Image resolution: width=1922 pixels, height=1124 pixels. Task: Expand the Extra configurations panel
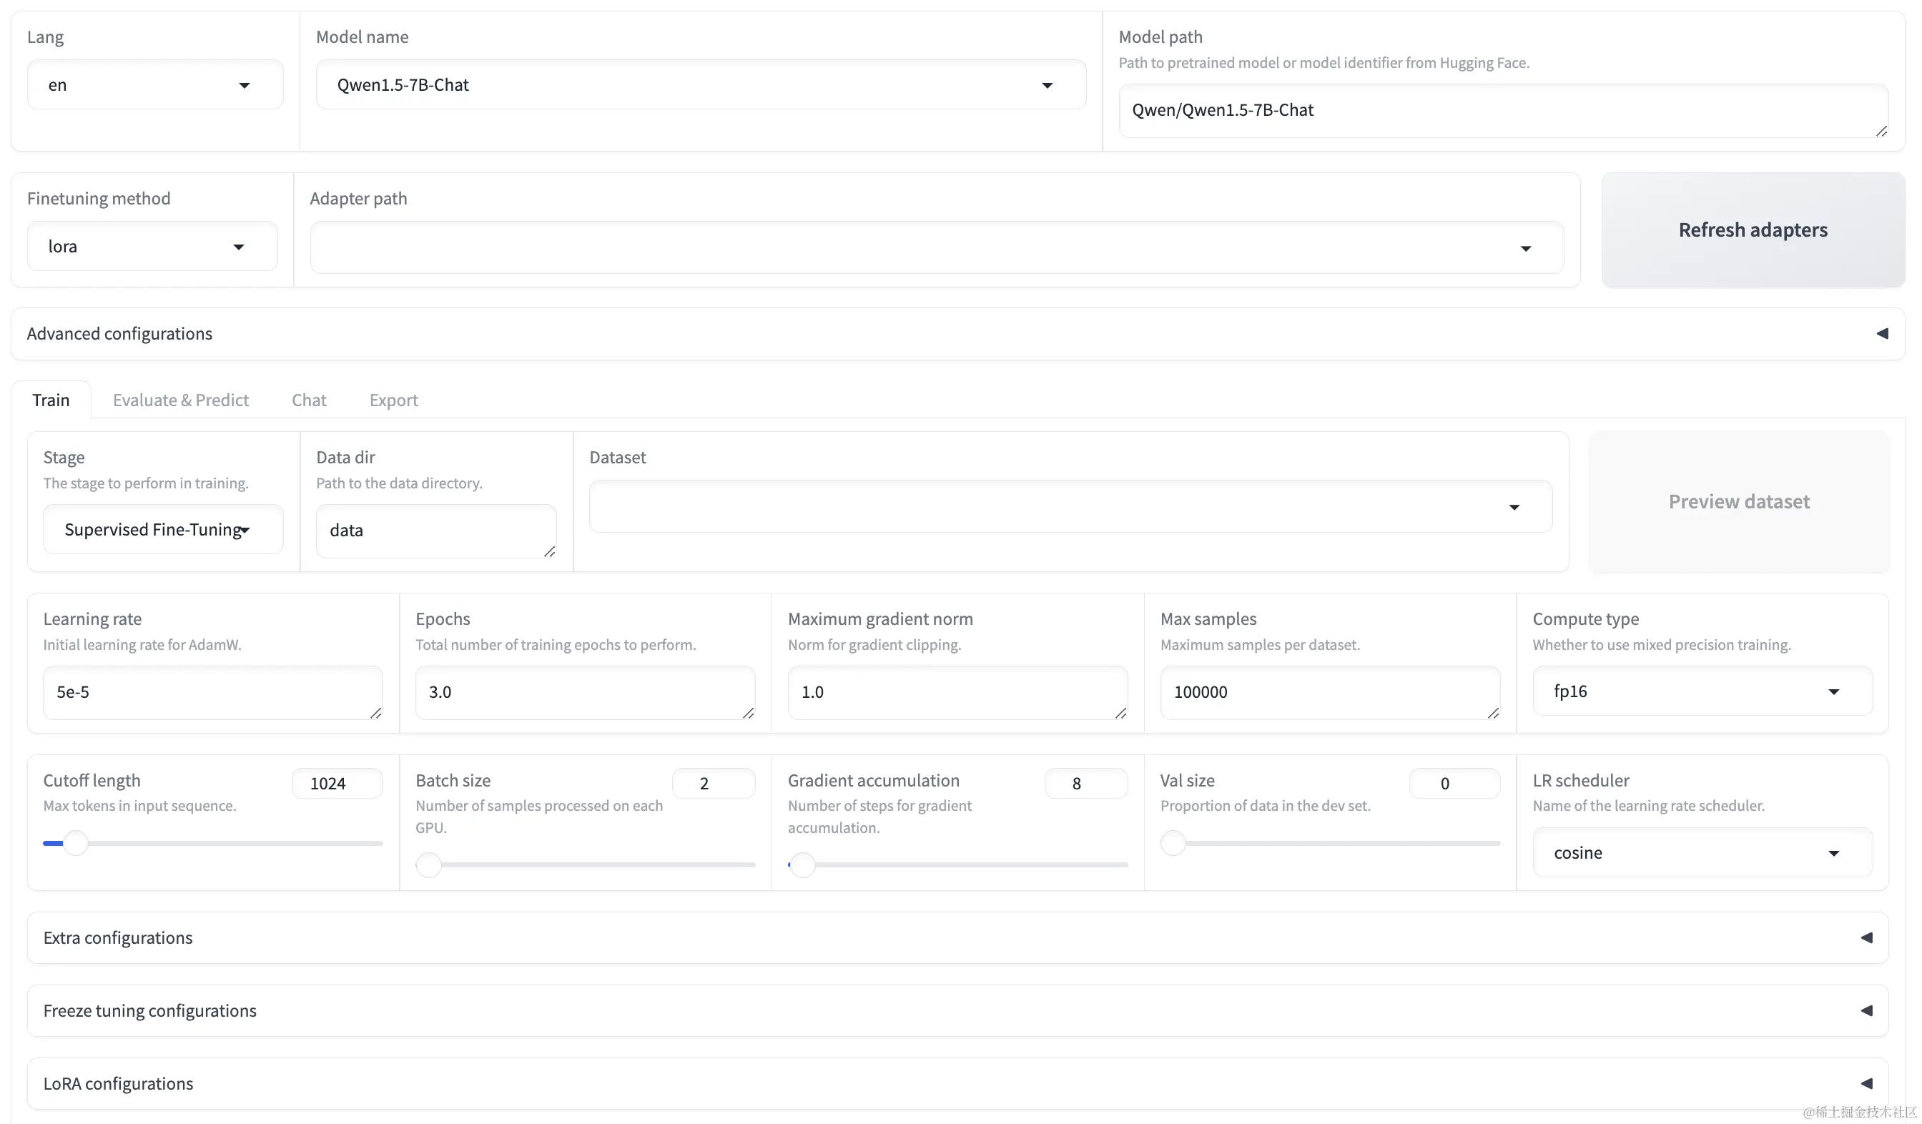[x=1866, y=938]
